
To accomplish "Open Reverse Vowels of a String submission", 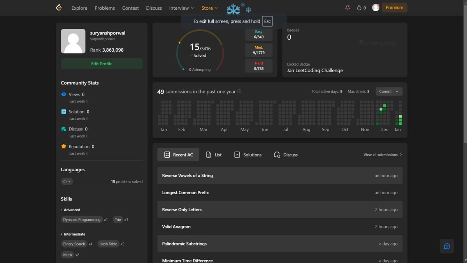I will coord(280,176).
